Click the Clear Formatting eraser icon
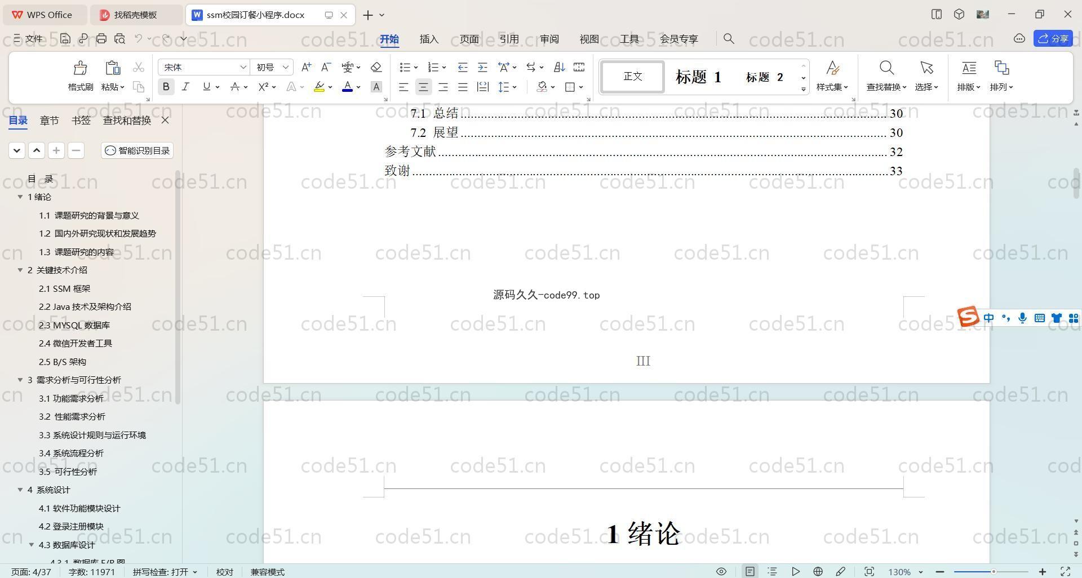This screenshot has width=1082, height=578. 376,67
